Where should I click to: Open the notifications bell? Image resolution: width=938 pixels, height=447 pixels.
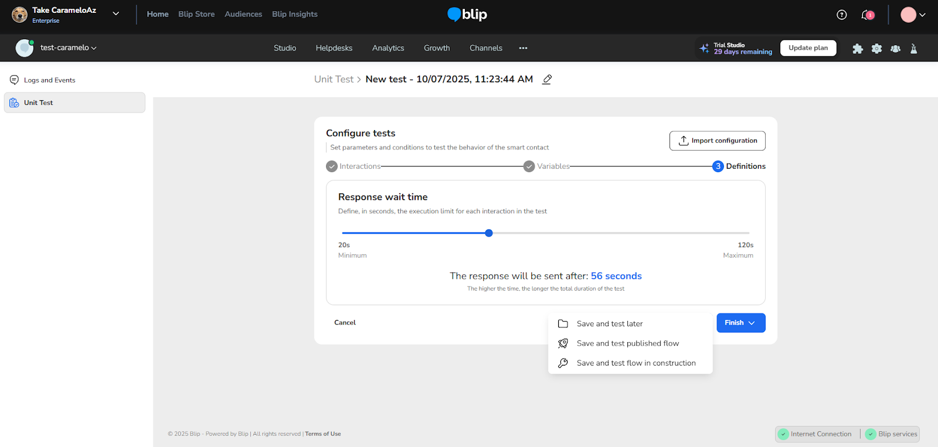pyautogui.click(x=866, y=15)
